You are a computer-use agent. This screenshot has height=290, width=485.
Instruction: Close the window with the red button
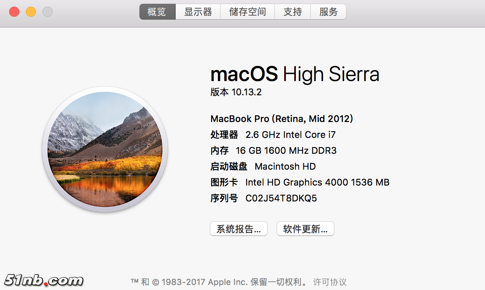point(14,12)
